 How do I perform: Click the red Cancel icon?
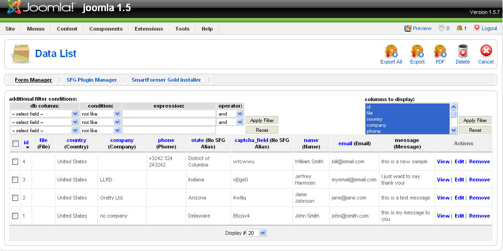[x=486, y=51]
